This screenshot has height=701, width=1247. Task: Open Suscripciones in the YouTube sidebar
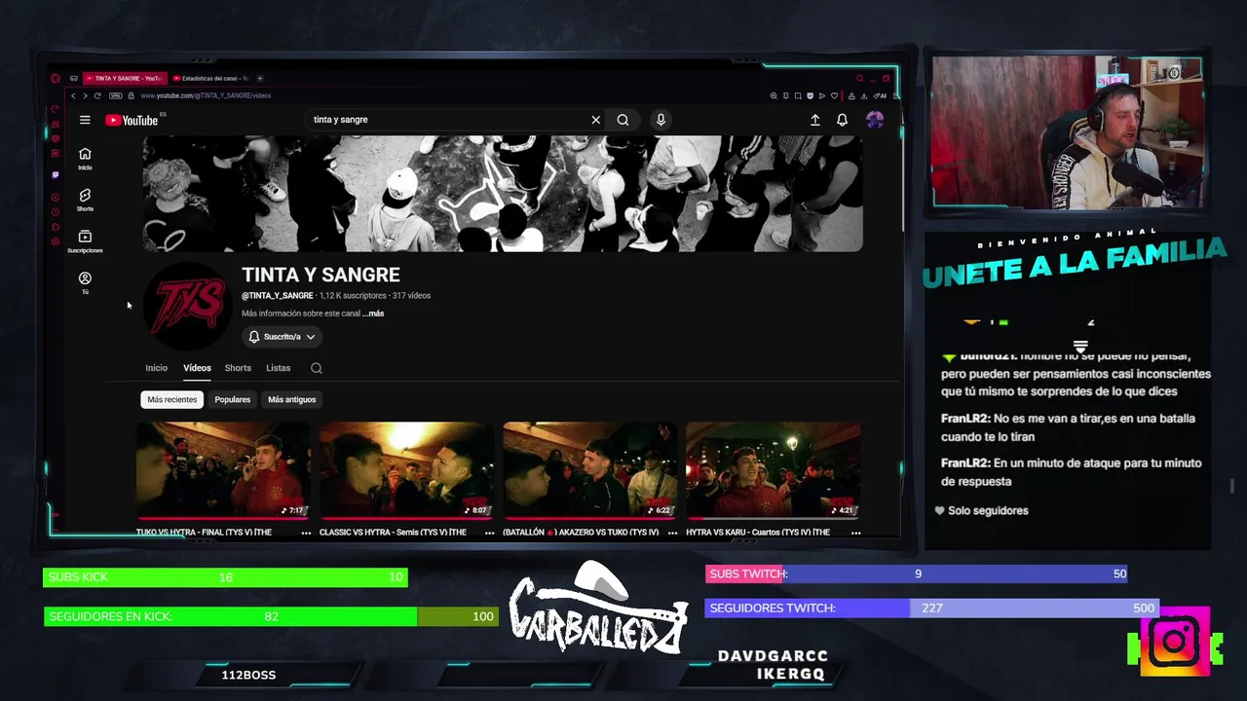pos(85,241)
